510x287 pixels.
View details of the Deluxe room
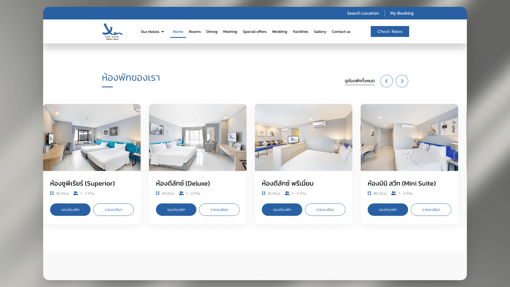(219, 210)
